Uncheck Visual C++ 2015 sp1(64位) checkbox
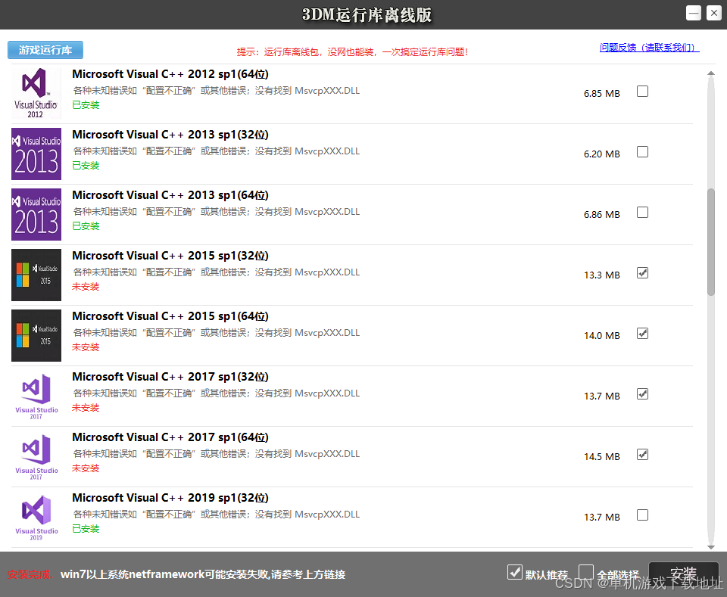The width and height of the screenshot is (727, 597). pyautogui.click(x=642, y=334)
